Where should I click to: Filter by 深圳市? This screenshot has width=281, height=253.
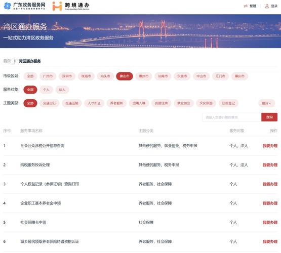(67, 76)
